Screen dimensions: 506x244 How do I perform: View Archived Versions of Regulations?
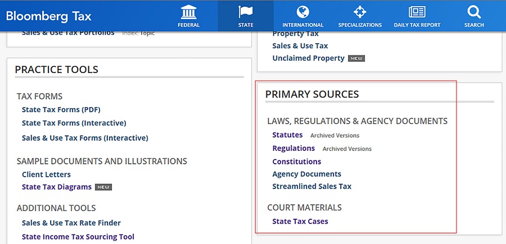[x=347, y=149]
